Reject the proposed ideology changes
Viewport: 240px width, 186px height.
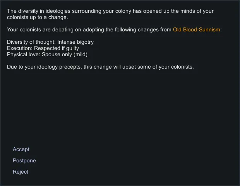21,172
